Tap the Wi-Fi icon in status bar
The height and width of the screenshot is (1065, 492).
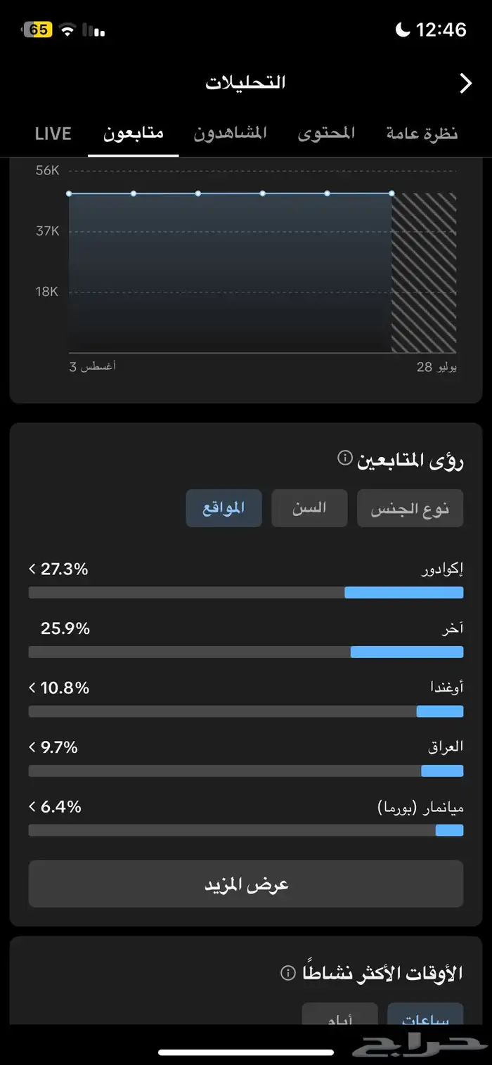point(67,30)
